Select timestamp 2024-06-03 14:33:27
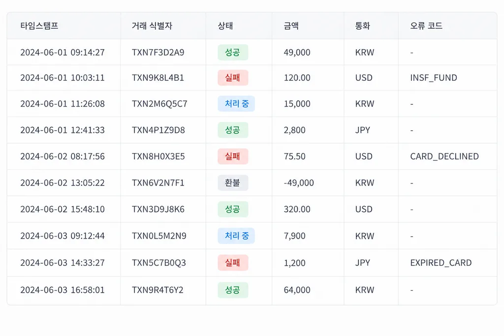The height and width of the screenshot is (336, 504). tap(63, 263)
